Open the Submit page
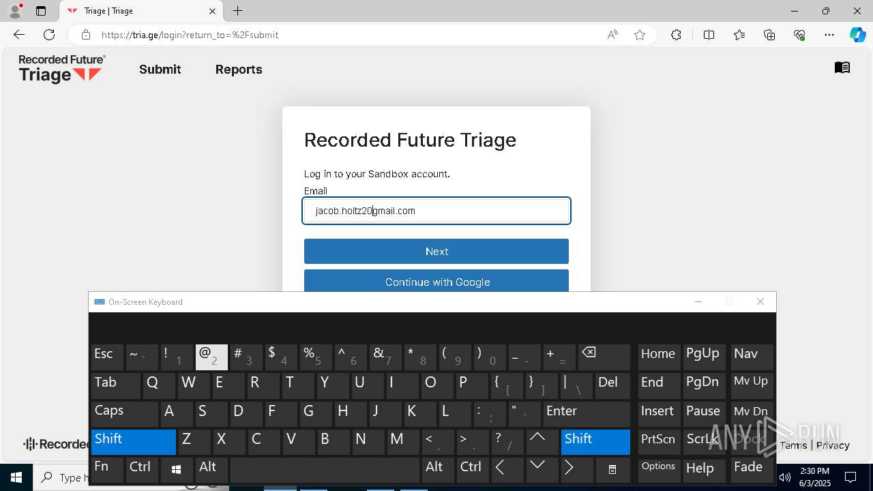This screenshot has height=491, width=873. (x=160, y=70)
